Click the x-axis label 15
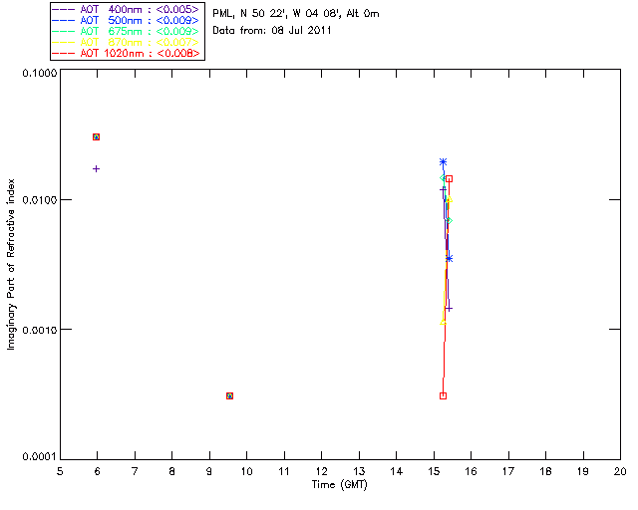This screenshot has width=638, height=510. coord(434,471)
